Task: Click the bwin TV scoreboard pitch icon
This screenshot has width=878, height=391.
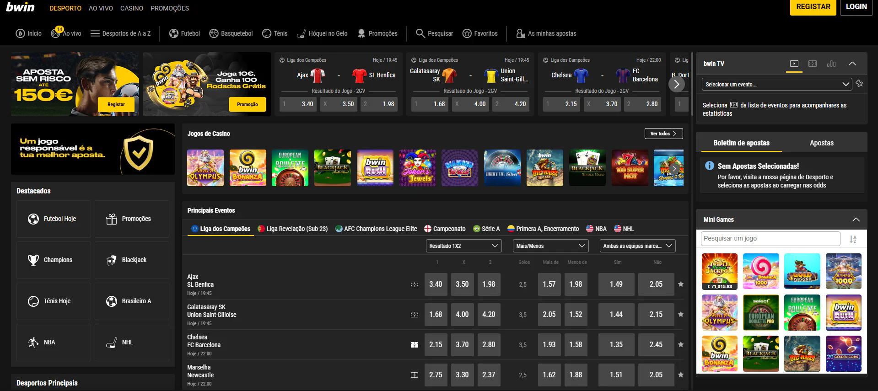Action: tap(813, 64)
